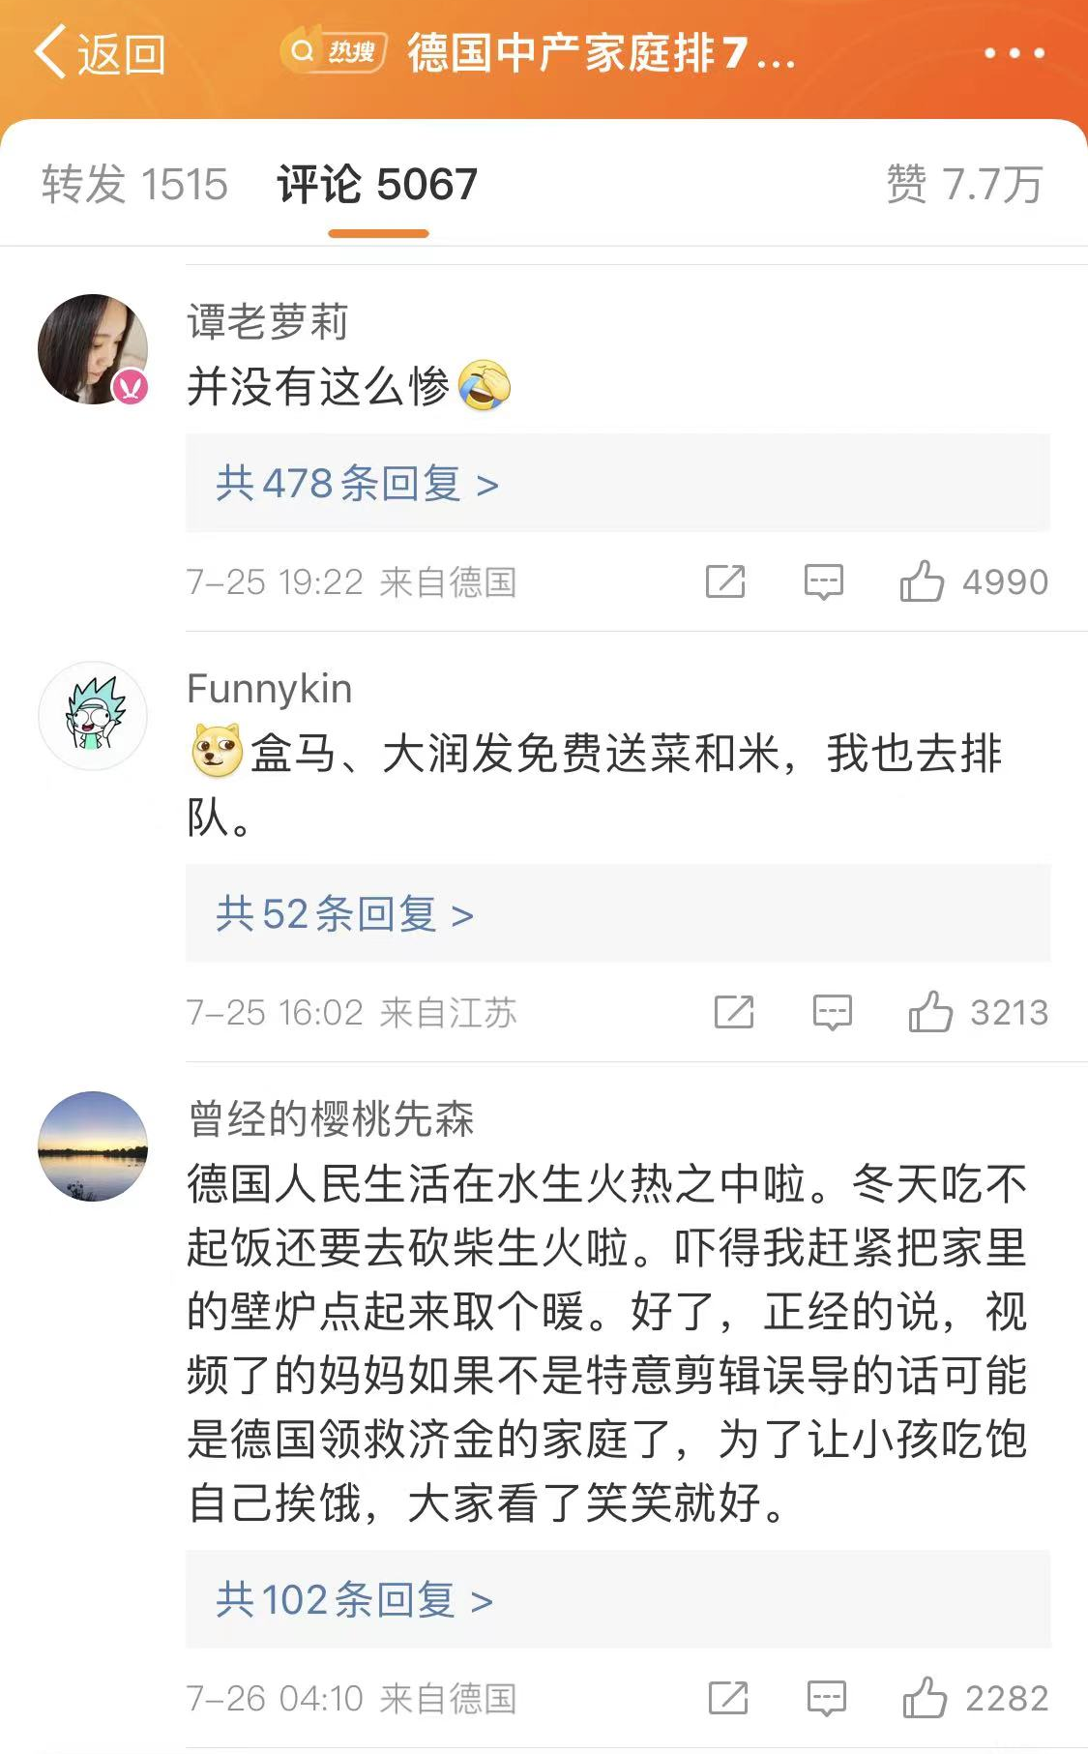Tap the 热搜 search badge in header

pyautogui.click(x=334, y=52)
